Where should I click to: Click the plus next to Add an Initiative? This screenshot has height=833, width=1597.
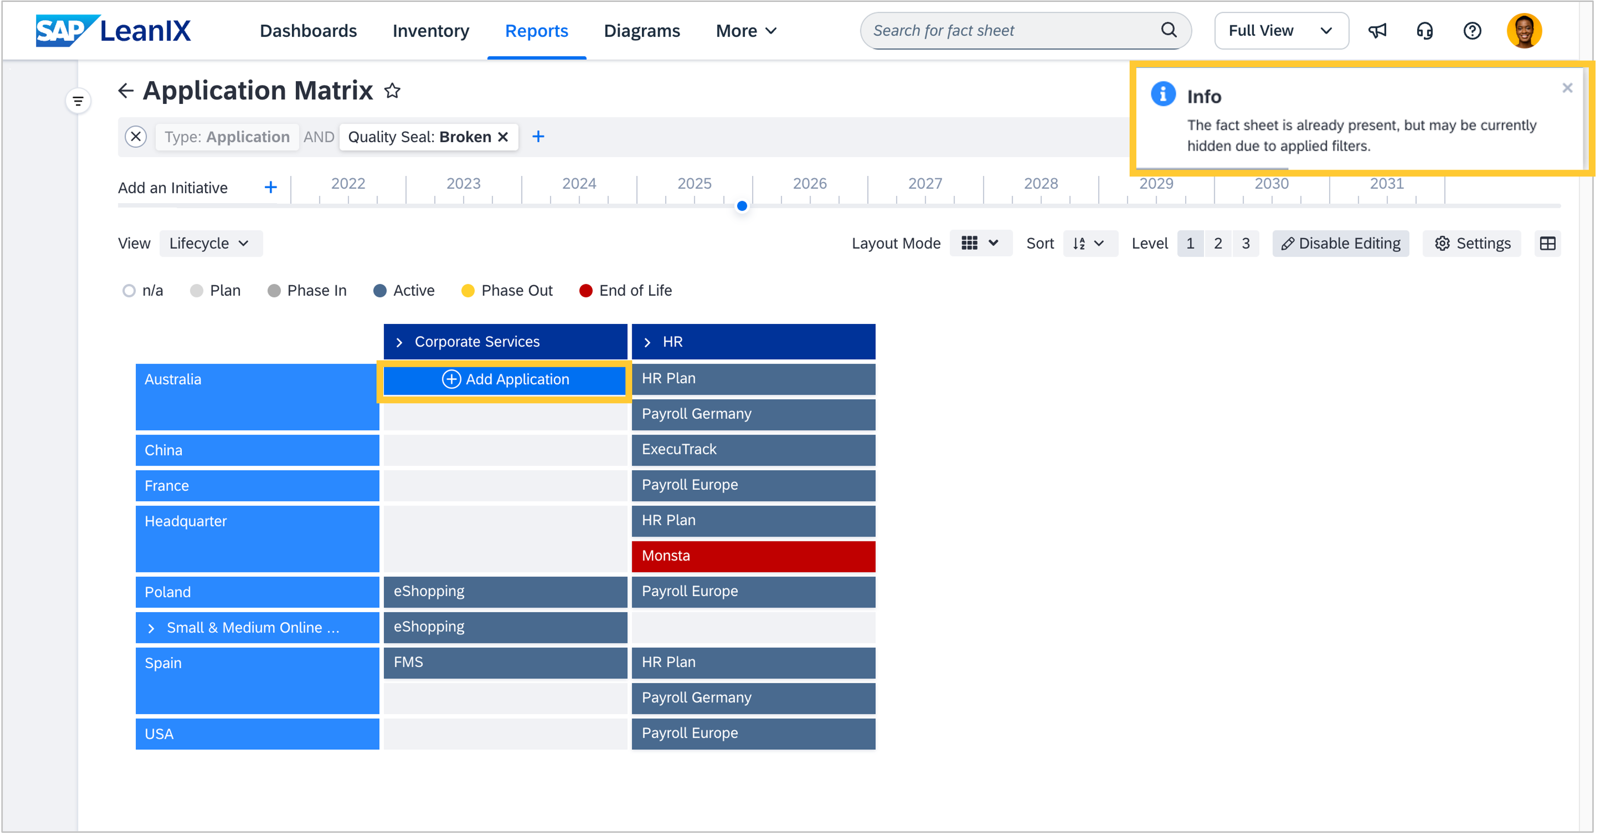pyautogui.click(x=271, y=187)
